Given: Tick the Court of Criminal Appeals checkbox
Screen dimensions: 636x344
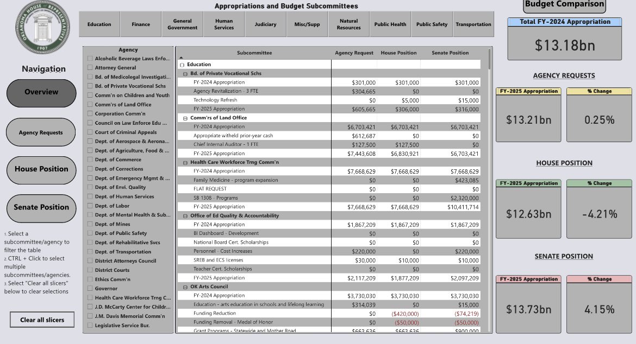Looking at the screenshot, I should (90, 132).
